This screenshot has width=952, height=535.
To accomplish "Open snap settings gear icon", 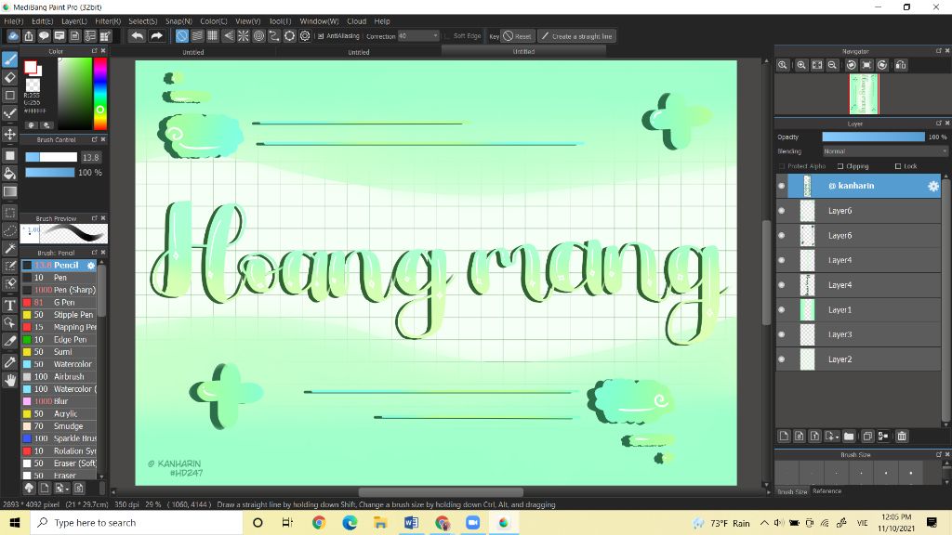I will click(305, 36).
